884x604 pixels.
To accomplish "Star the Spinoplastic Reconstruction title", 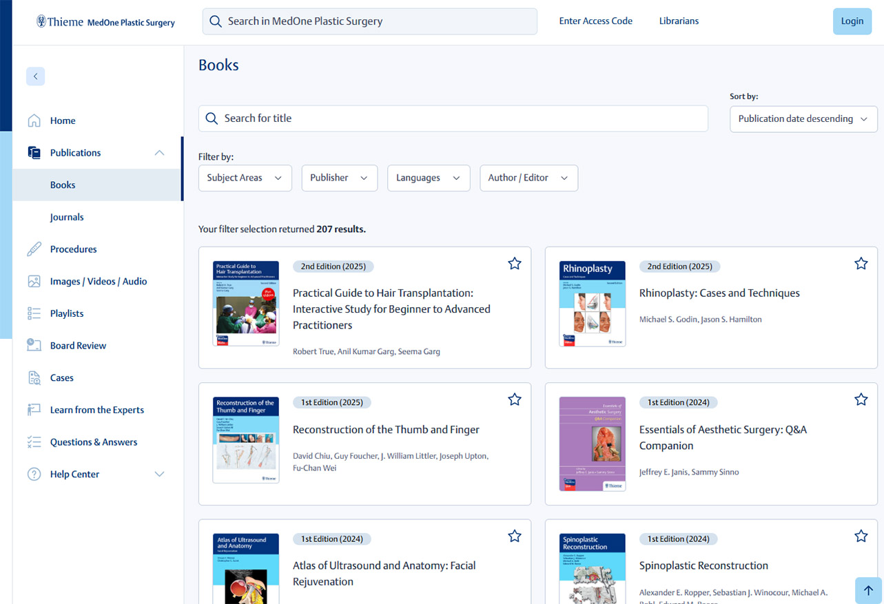I will pos(861,536).
